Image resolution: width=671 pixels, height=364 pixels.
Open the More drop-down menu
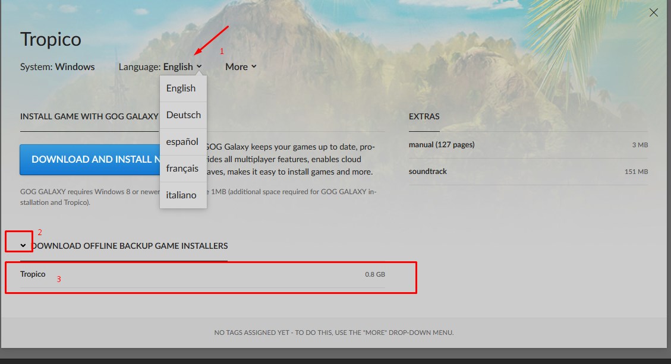[241, 67]
